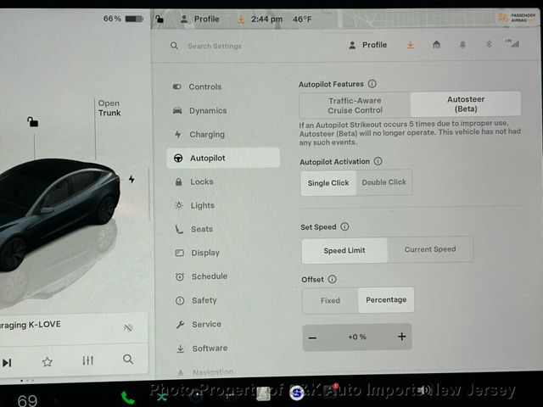The width and height of the screenshot is (543, 407).
Task: Tap the HomeLink garage icon
Action: 436,44
